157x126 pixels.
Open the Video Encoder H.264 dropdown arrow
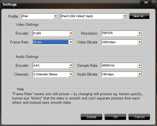71,33
